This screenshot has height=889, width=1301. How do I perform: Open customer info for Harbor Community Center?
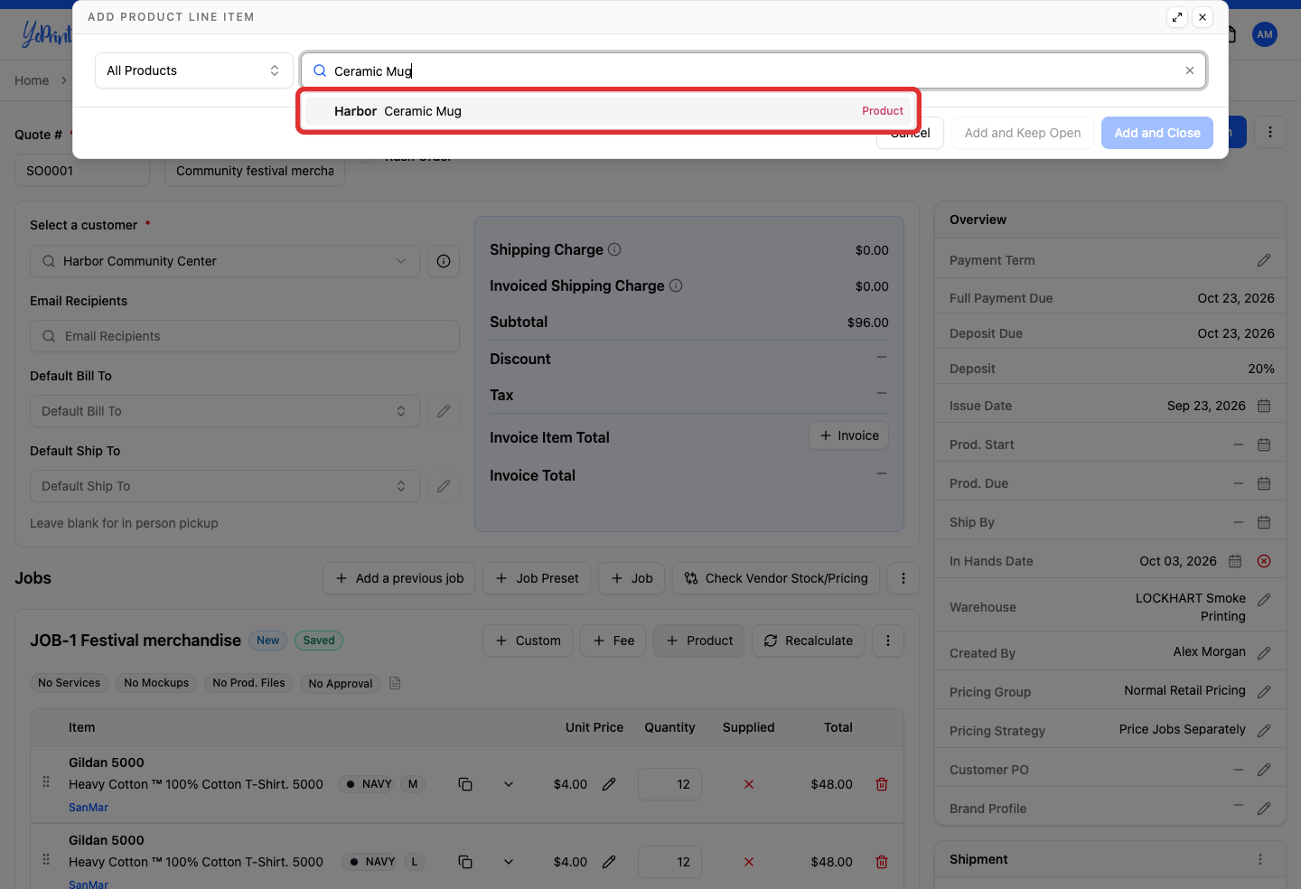point(444,261)
